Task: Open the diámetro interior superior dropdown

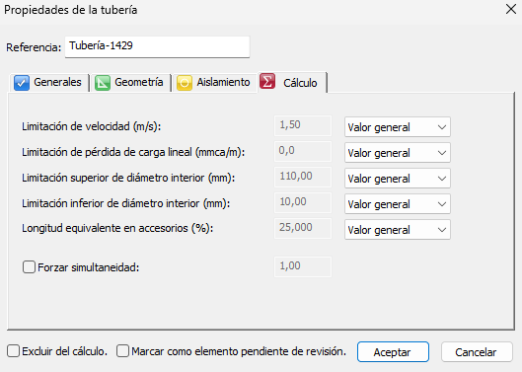Action: tap(398, 179)
